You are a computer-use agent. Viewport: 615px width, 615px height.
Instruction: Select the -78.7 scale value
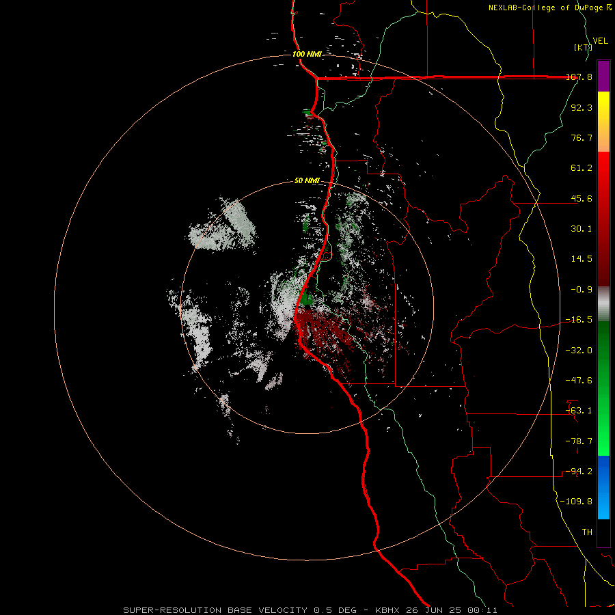(579, 441)
